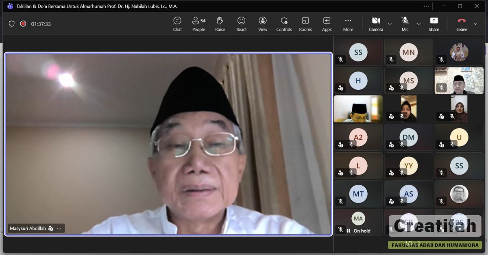Open breakout Rooms
This screenshot has width=488, height=255.
[x=305, y=24]
